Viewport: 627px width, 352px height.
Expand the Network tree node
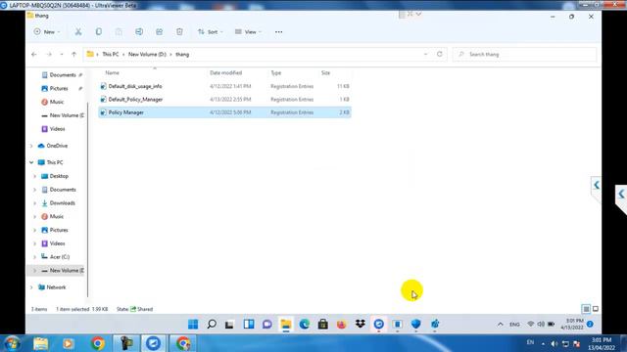[x=31, y=287]
